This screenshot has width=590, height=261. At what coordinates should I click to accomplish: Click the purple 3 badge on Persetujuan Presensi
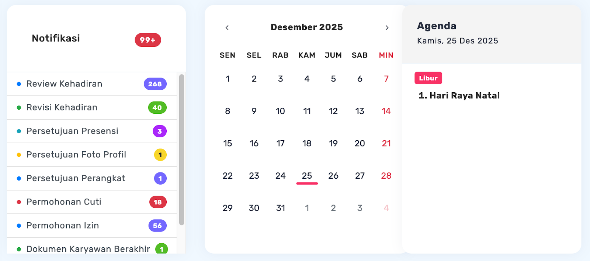pyautogui.click(x=160, y=131)
